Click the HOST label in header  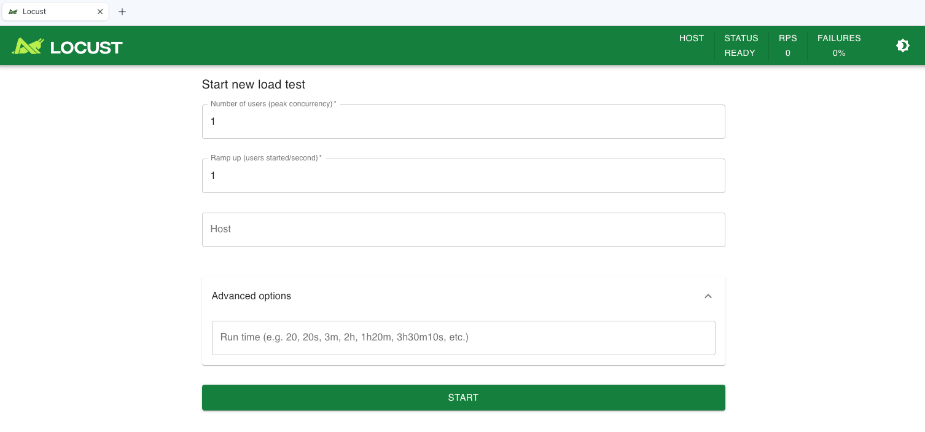pos(691,38)
